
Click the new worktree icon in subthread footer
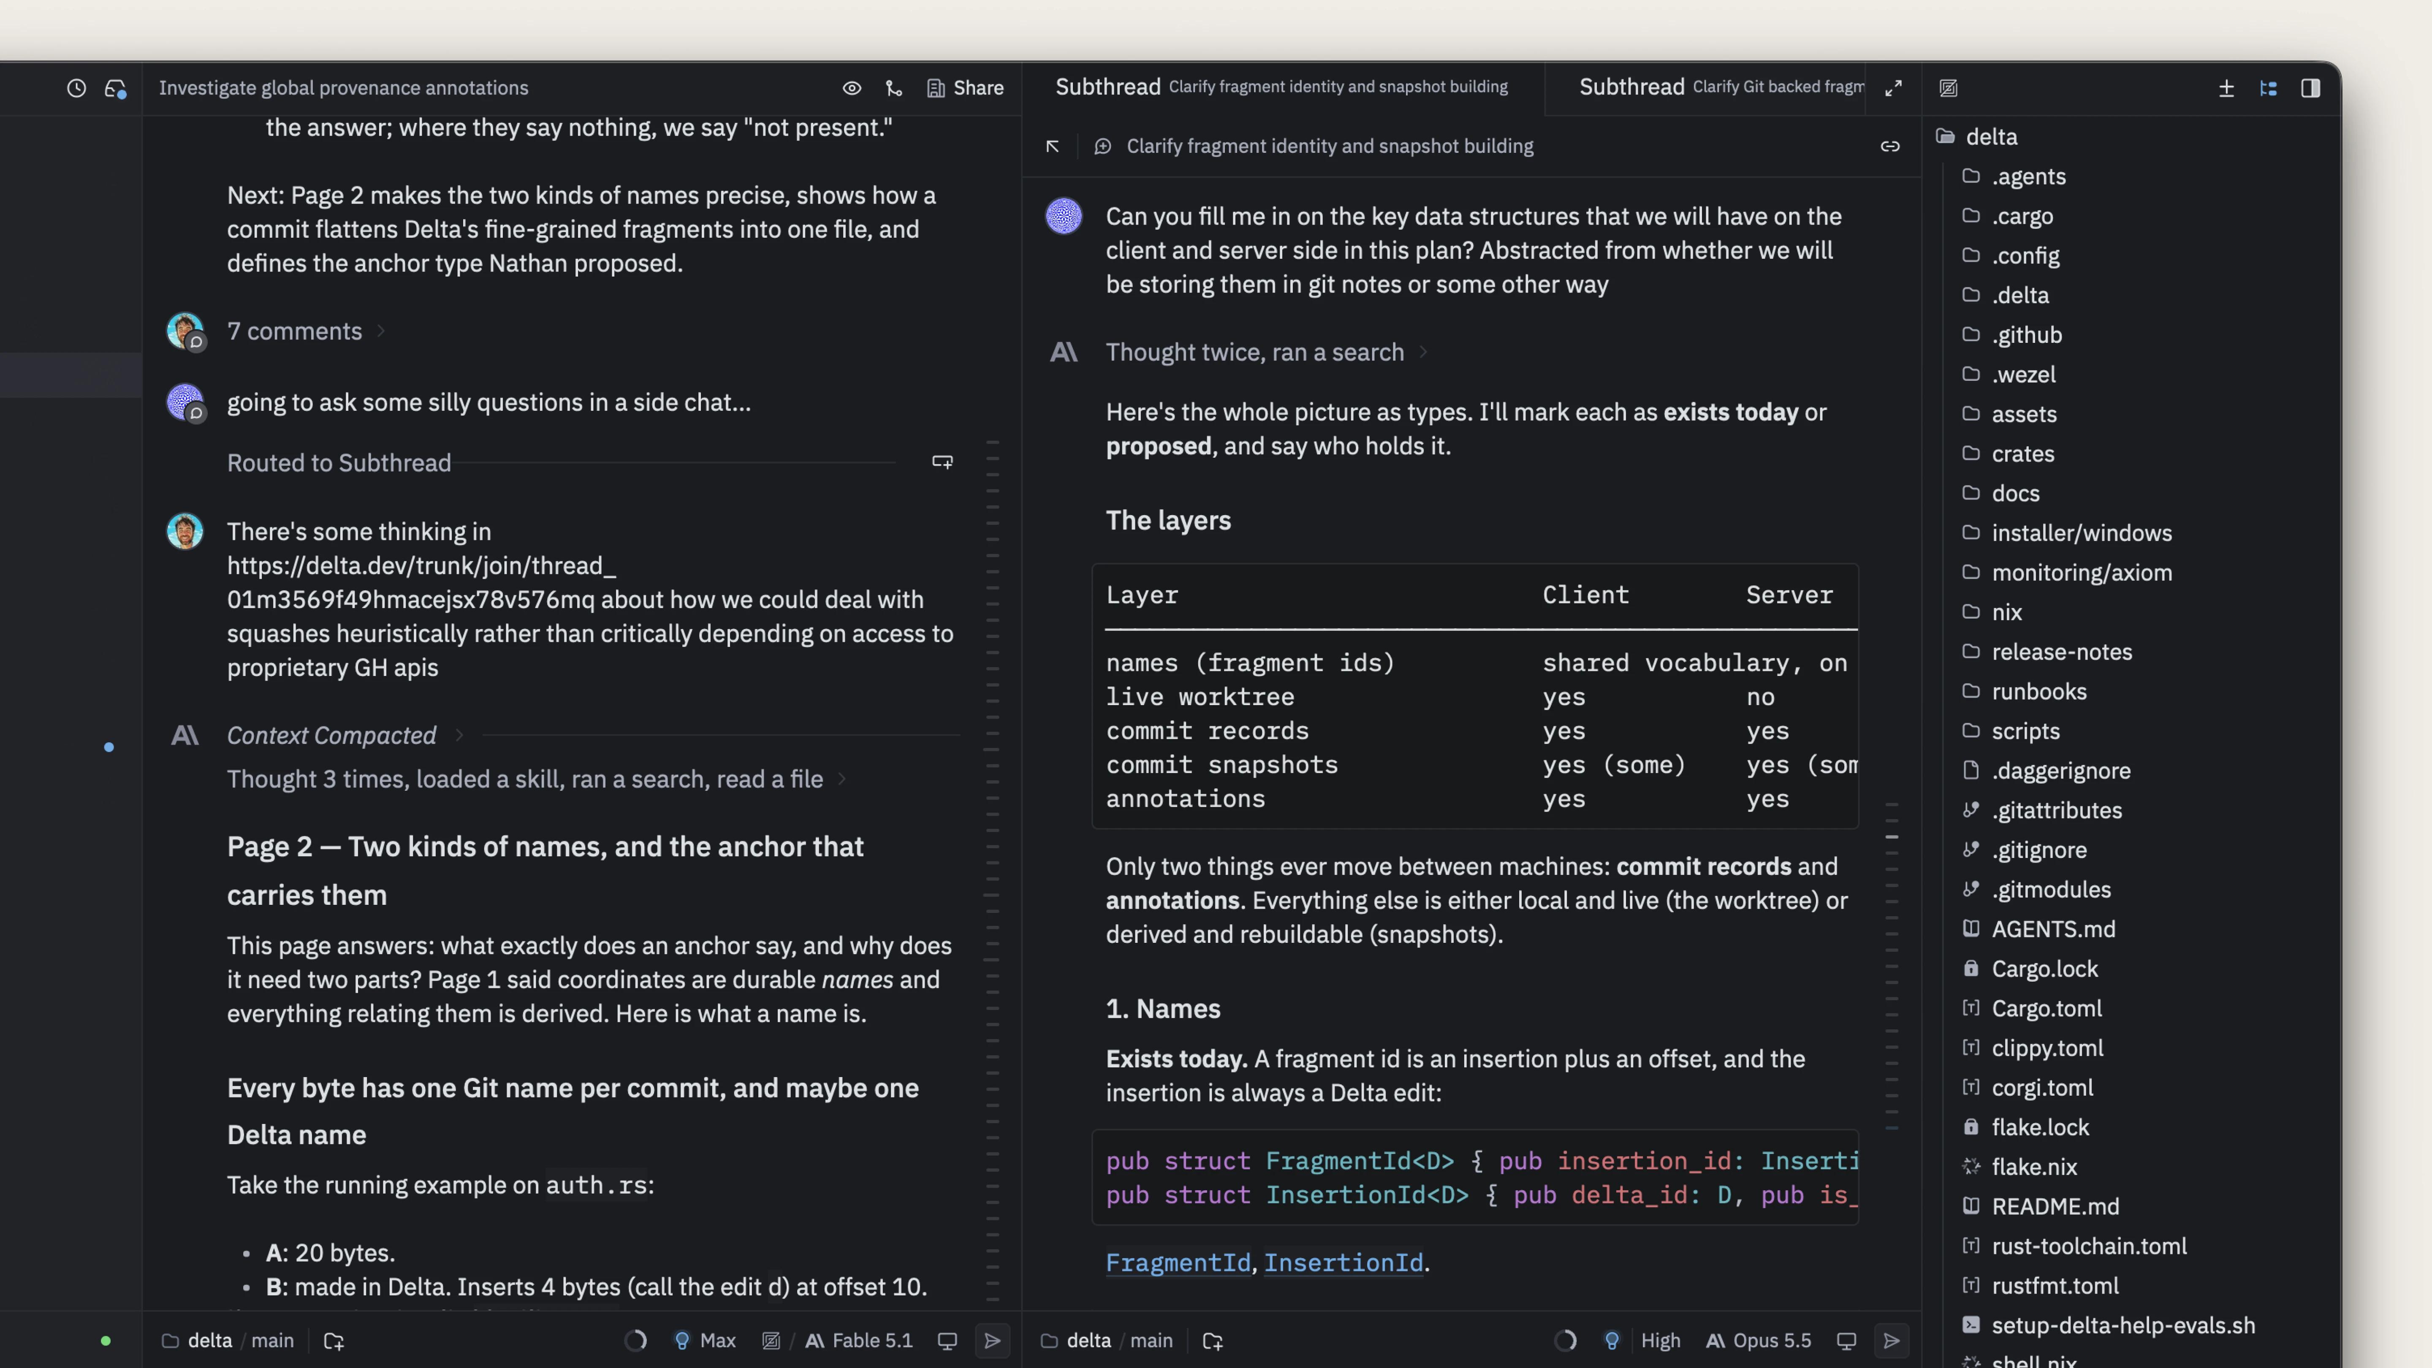(x=1213, y=1341)
